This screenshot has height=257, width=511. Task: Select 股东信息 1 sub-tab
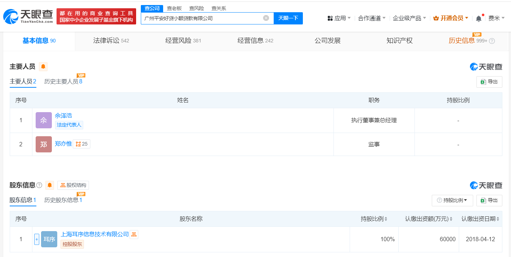[x=23, y=200]
